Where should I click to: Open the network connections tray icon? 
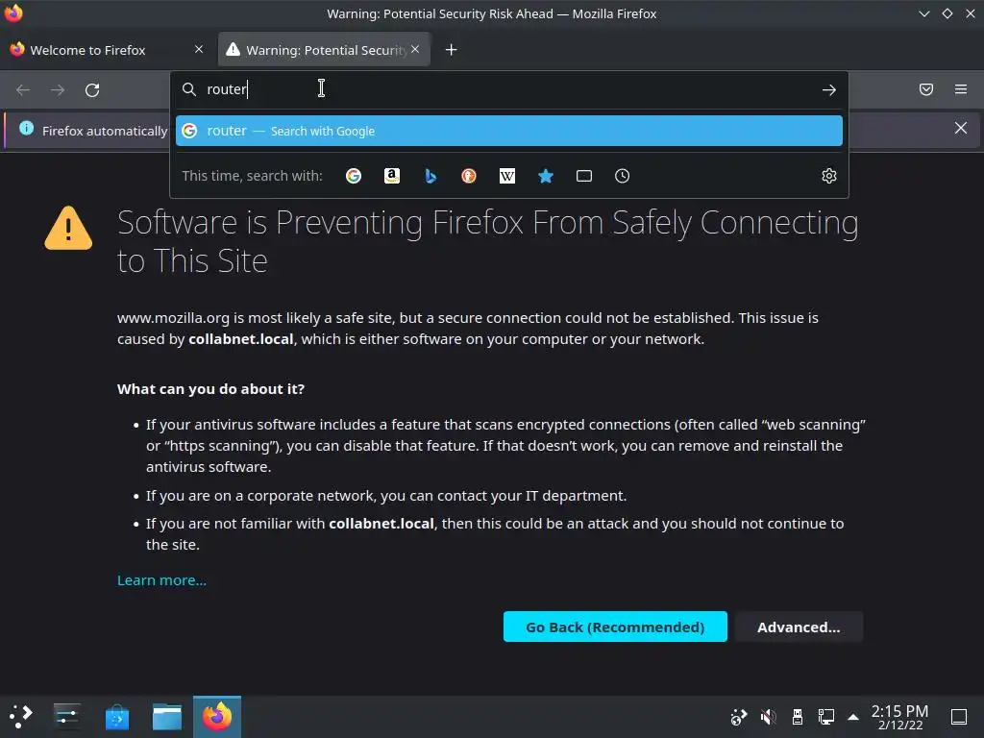click(x=826, y=717)
